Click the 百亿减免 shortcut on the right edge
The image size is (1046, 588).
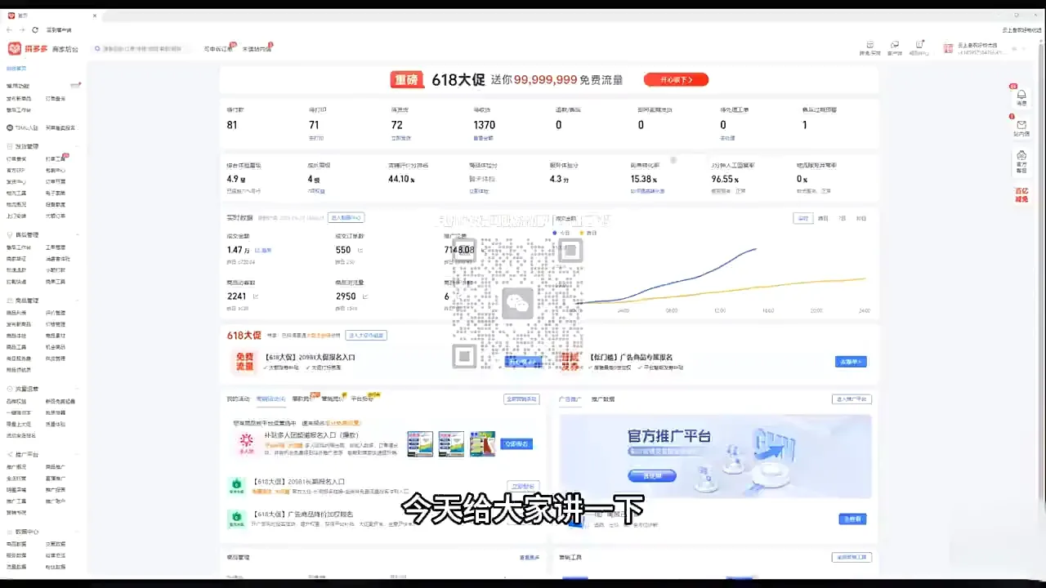(1021, 194)
